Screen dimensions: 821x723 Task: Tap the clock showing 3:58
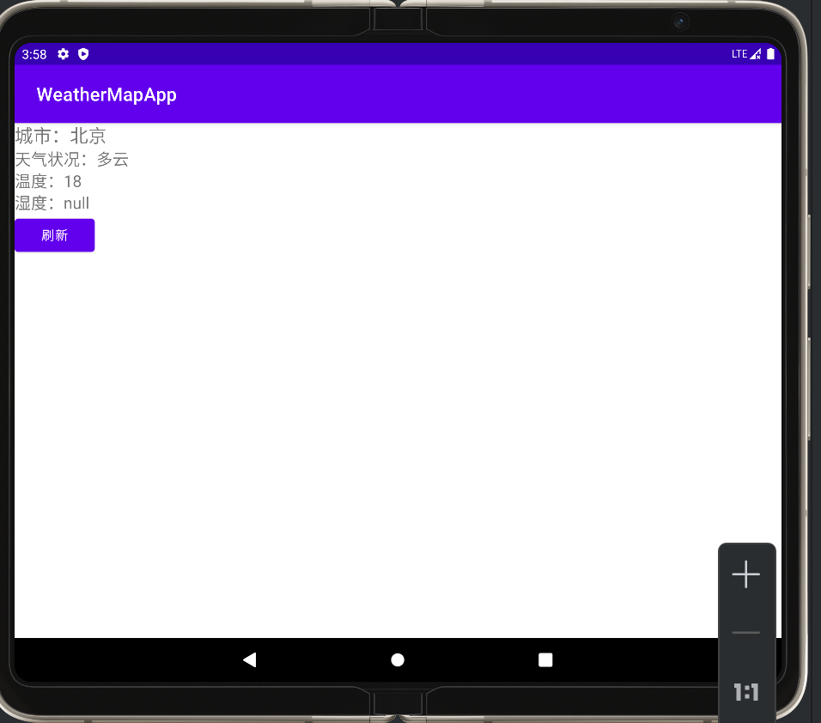33,54
